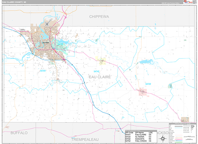Click the large EAU CLAIRE county label
This screenshot has height=144, width=198.
point(100,77)
